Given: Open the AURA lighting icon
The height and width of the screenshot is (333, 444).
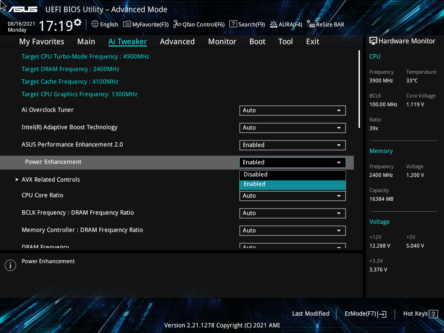Looking at the screenshot, I should (274, 24).
